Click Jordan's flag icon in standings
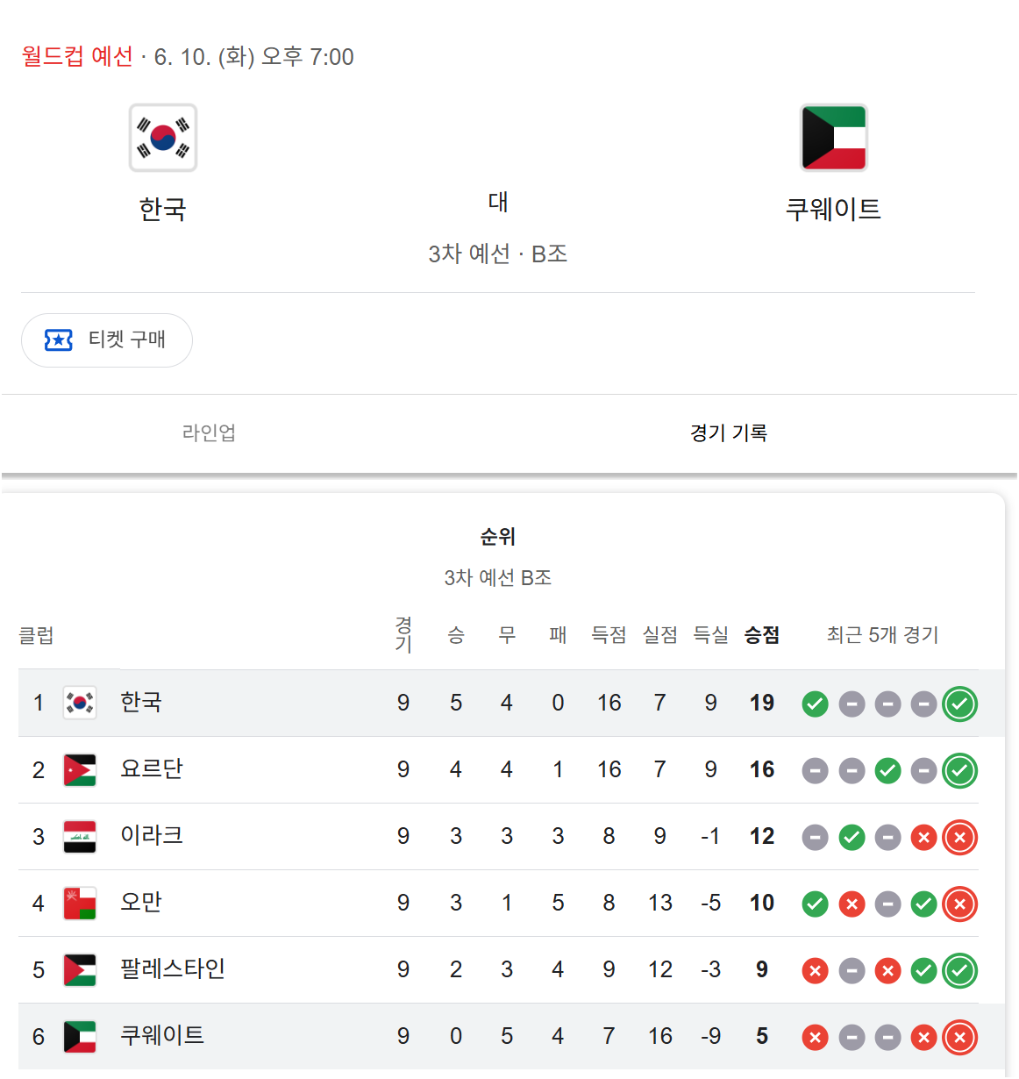The height and width of the screenshot is (1079, 1019). click(x=80, y=770)
